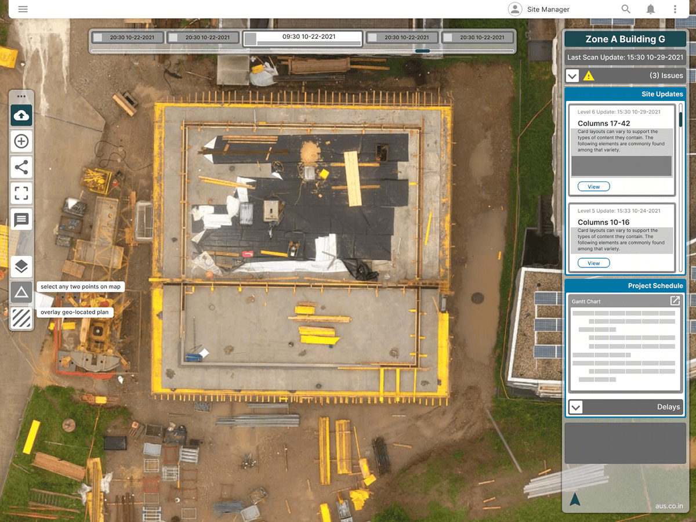Activate the hatched overlay plan tool
Image resolution: width=696 pixels, height=522 pixels.
point(21,318)
